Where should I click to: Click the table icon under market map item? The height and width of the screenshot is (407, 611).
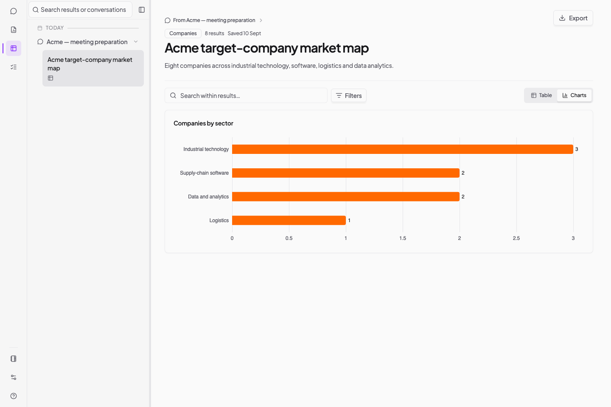pyautogui.click(x=50, y=78)
